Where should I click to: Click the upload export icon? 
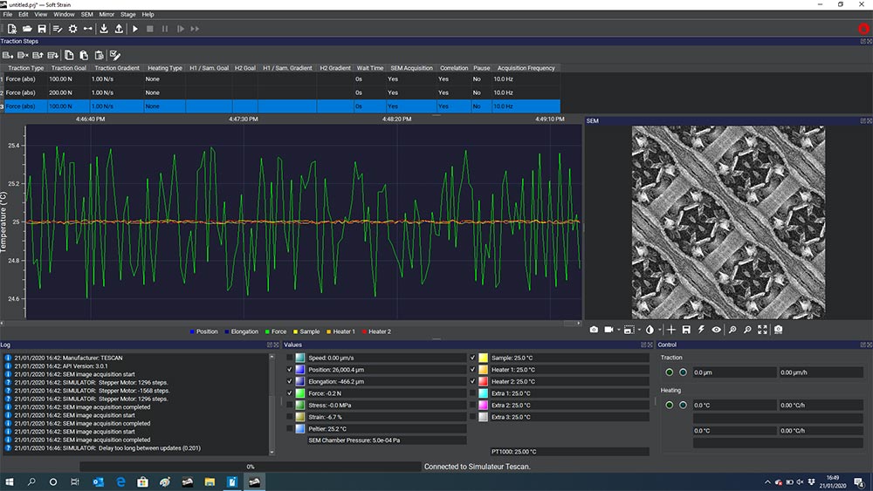tap(119, 29)
